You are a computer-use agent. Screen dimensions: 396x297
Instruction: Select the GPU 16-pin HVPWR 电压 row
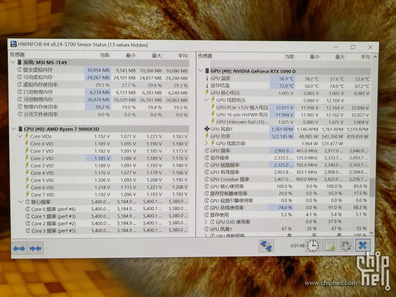(290, 115)
